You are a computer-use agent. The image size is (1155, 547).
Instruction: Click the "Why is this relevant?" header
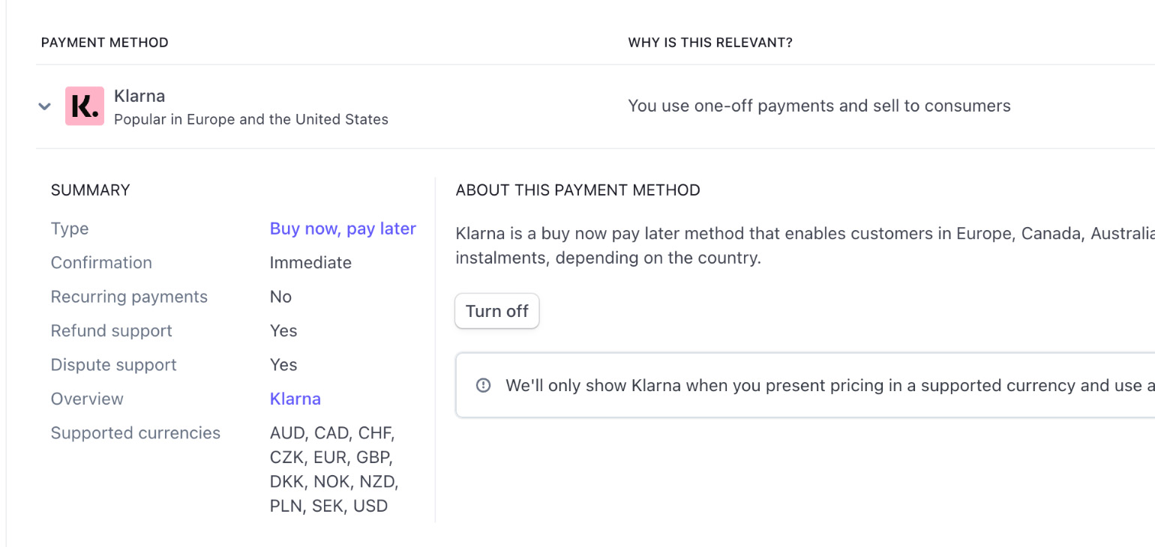pos(710,43)
